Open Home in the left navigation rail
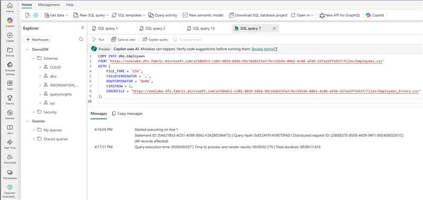Viewport: 423px width, 200px height. [10, 7]
